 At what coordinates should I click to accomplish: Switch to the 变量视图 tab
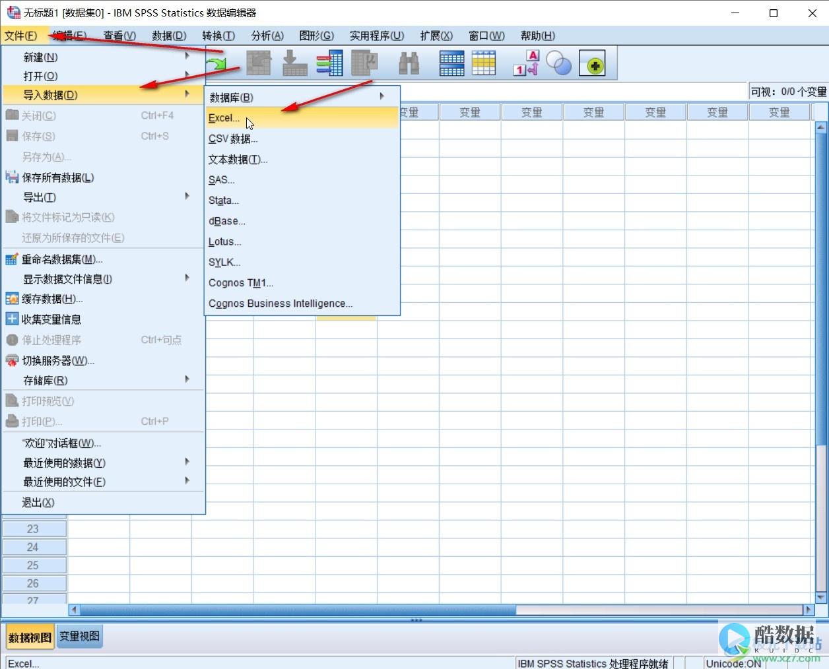coord(79,637)
